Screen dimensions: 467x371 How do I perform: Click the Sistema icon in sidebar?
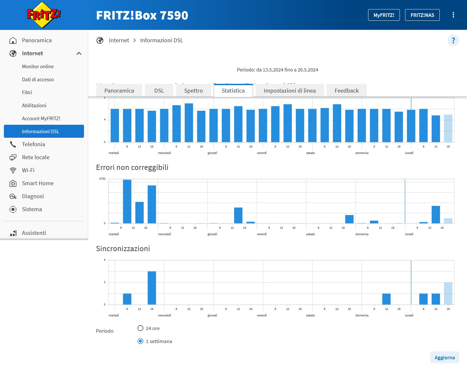pos(13,210)
